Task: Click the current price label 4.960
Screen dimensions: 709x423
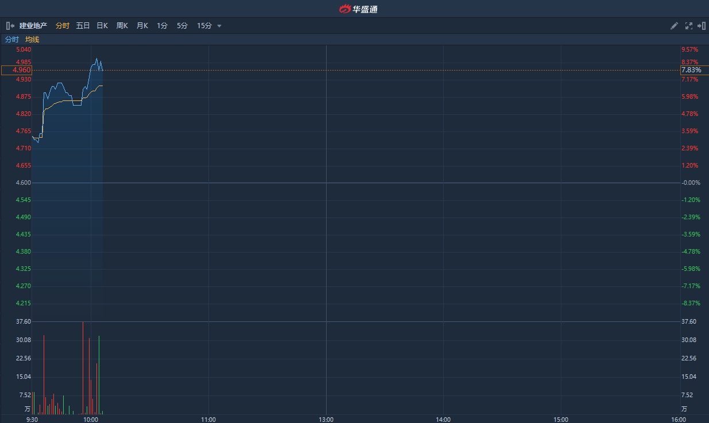Action: point(17,70)
